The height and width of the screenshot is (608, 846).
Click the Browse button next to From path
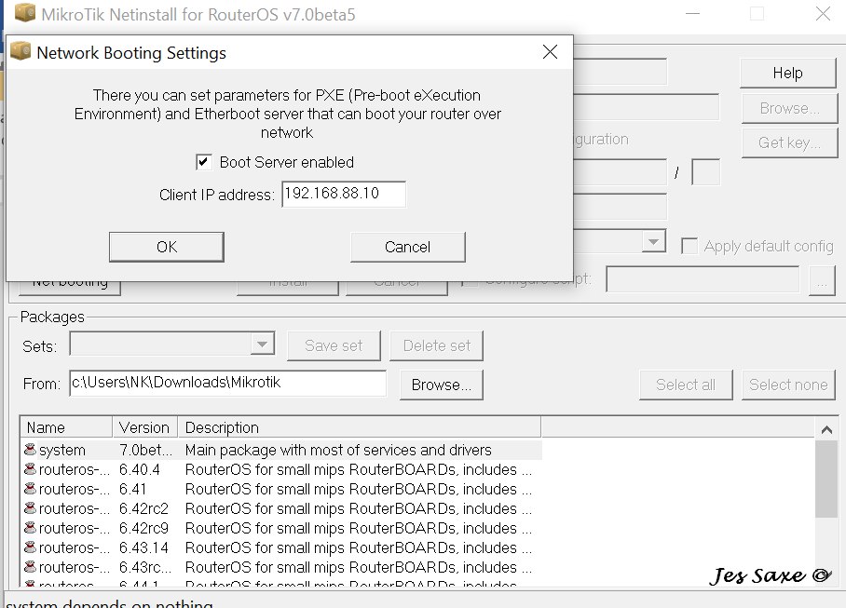coord(442,385)
